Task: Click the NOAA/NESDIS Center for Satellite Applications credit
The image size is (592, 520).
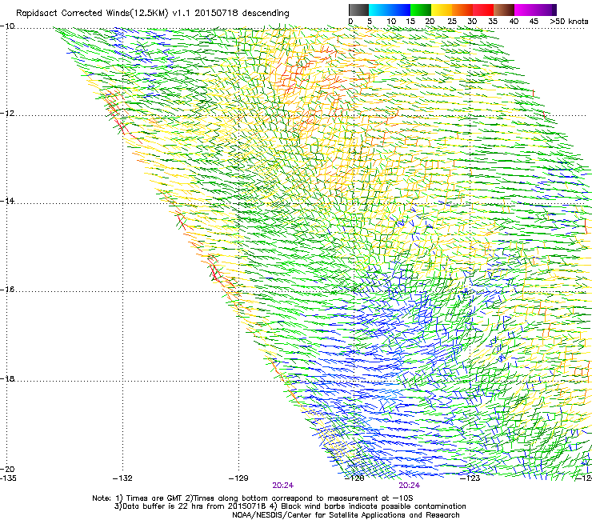Action: click(x=346, y=515)
